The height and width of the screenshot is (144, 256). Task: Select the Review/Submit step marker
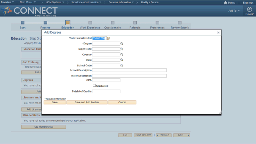180,22
